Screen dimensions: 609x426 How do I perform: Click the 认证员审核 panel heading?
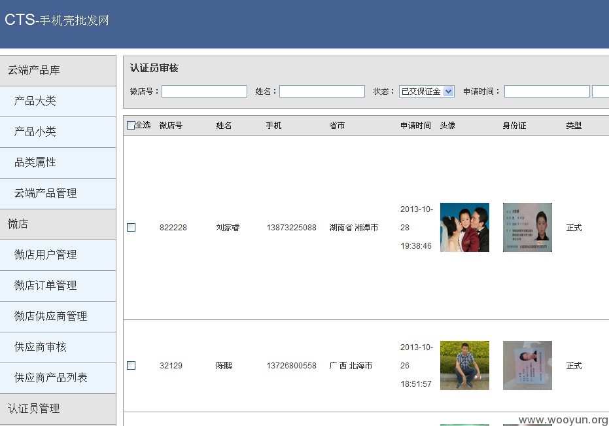(x=154, y=68)
